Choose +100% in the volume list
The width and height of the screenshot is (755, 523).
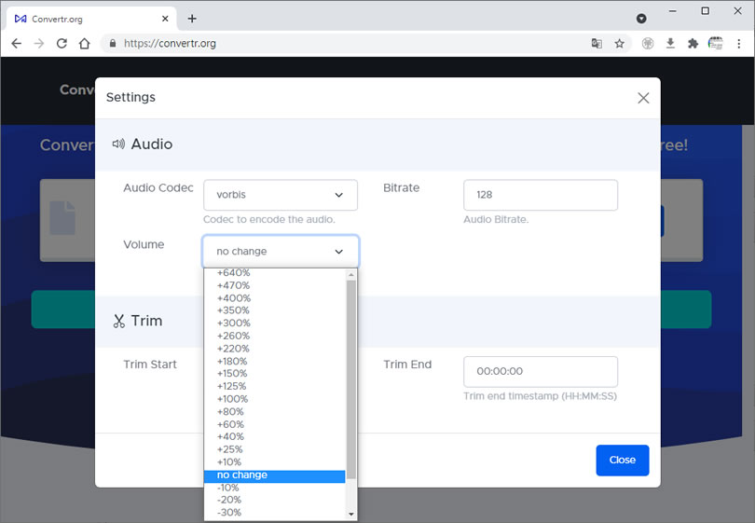coord(274,399)
